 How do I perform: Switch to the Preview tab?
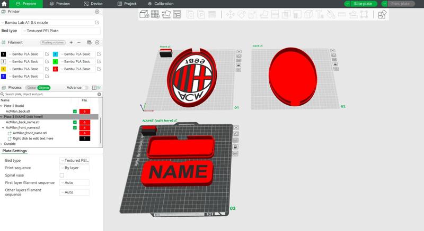(60, 4)
